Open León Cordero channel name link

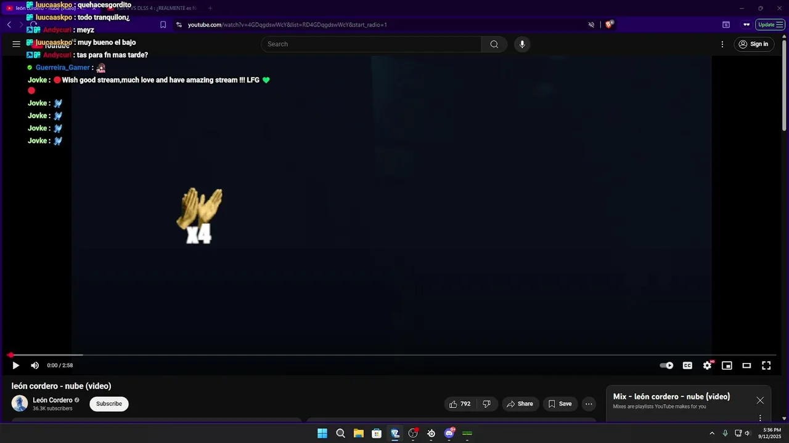tap(52, 401)
